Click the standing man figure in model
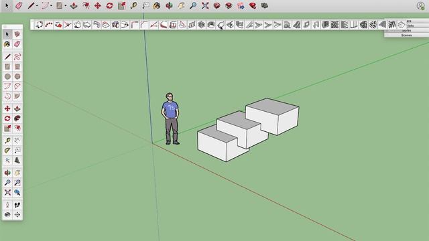This screenshot has width=429, height=241. (x=170, y=118)
